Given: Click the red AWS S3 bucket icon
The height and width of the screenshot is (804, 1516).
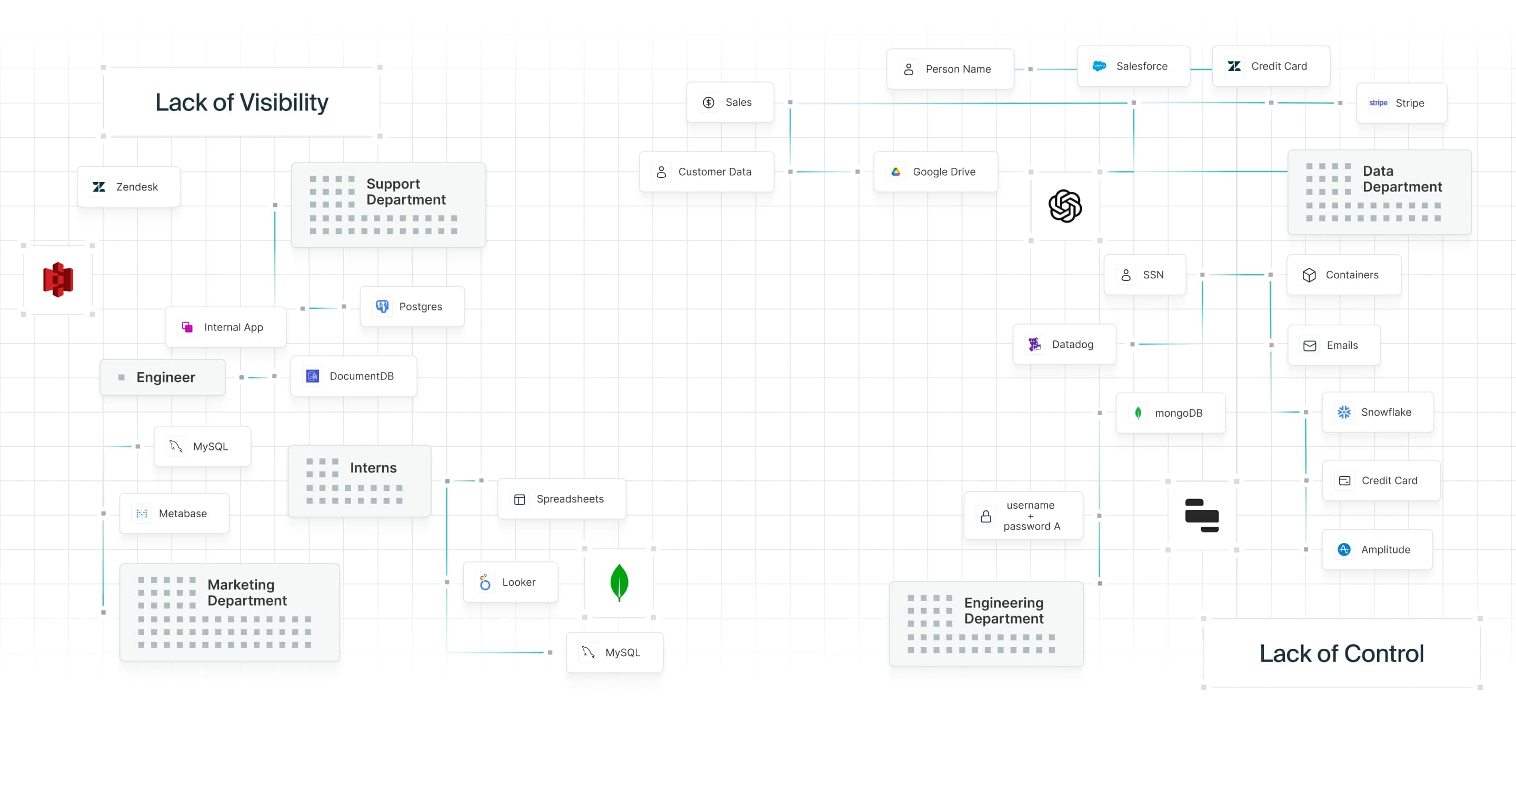Looking at the screenshot, I should (58, 280).
